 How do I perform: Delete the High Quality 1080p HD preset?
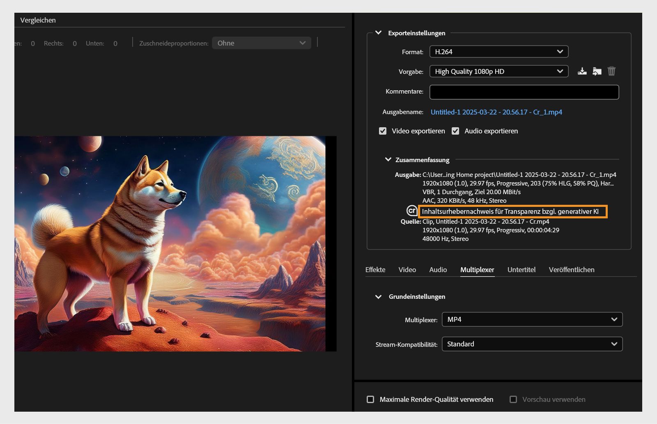611,71
